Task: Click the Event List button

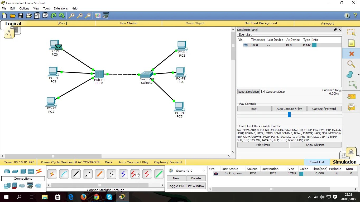Action: point(317,162)
